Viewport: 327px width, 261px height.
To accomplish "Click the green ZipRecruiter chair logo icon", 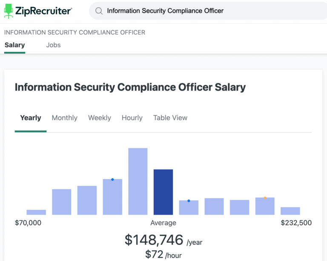I will [9, 10].
